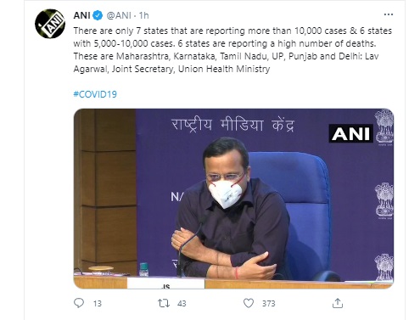This screenshot has width=420, height=320.
Task: Open ANI profile avatar picture
Action: click(50, 24)
